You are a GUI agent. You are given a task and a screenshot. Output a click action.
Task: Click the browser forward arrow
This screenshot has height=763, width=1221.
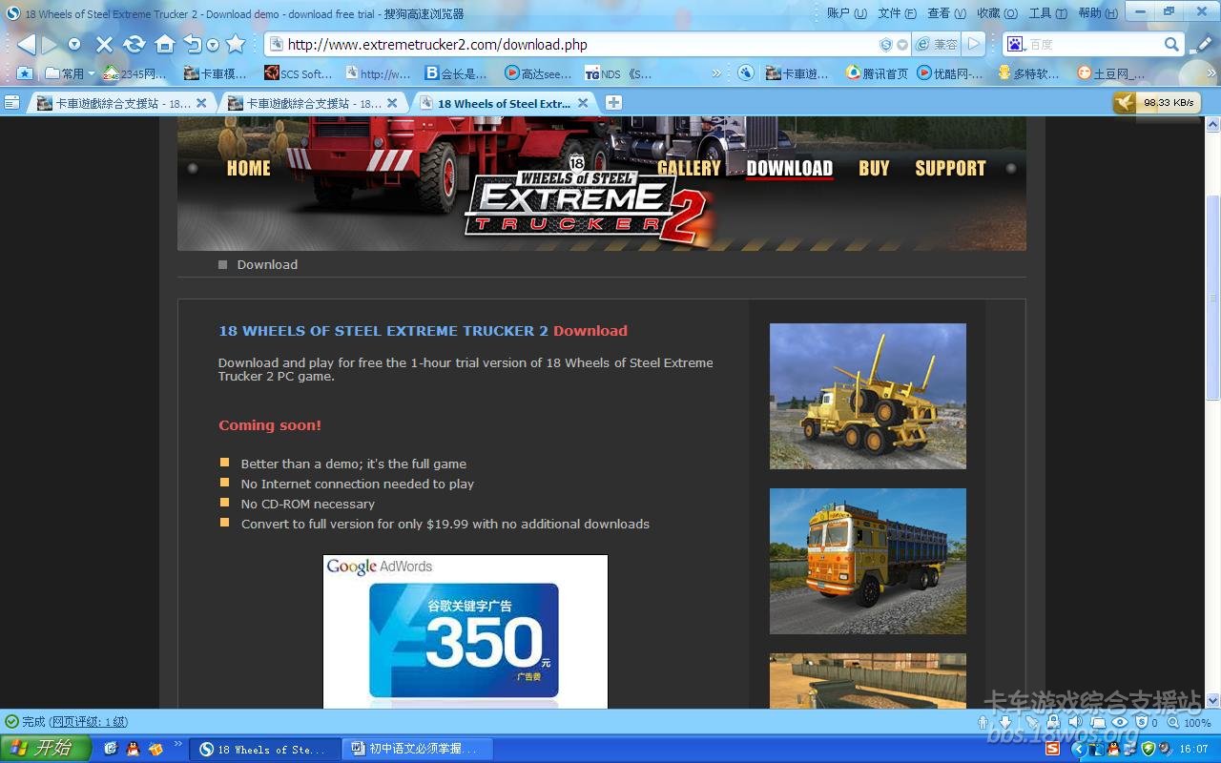[50, 44]
